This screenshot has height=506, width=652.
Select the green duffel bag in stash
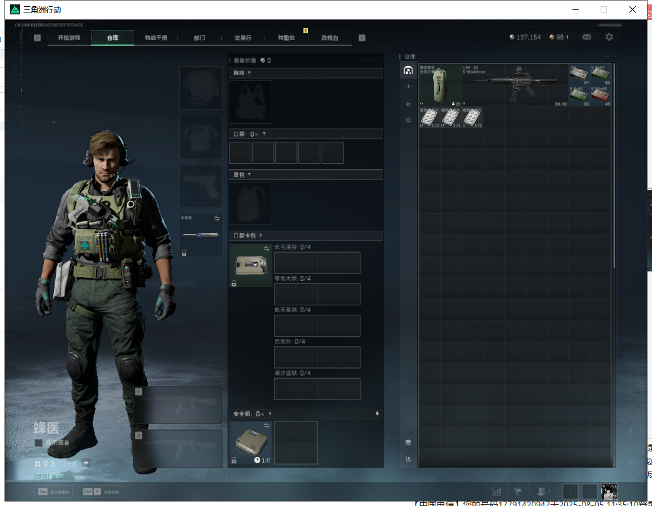(440, 85)
